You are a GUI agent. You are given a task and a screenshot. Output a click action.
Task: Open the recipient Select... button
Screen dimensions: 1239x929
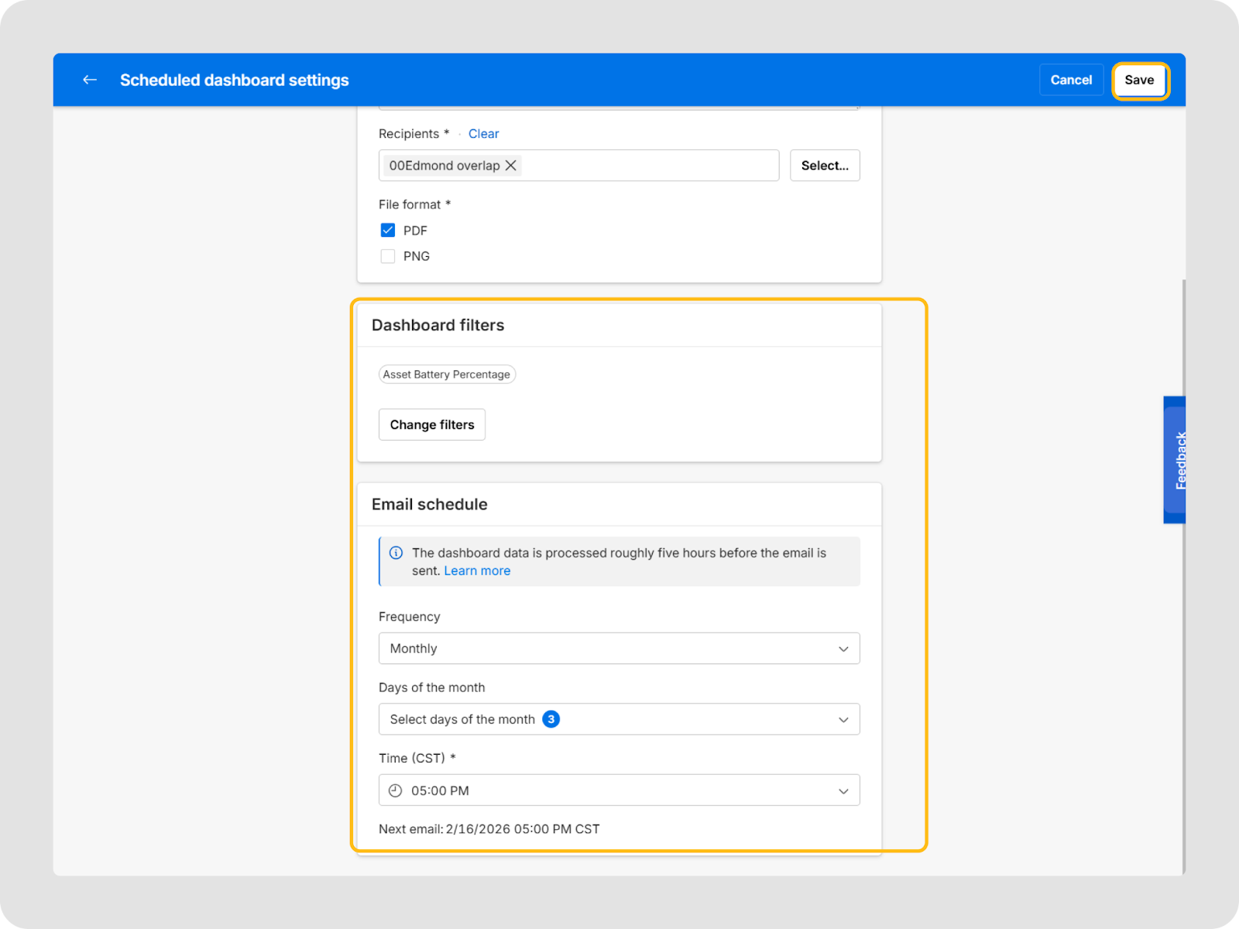[824, 166]
